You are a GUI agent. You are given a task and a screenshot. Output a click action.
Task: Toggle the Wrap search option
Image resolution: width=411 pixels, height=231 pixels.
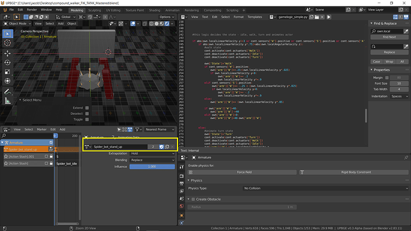tap(389, 62)
